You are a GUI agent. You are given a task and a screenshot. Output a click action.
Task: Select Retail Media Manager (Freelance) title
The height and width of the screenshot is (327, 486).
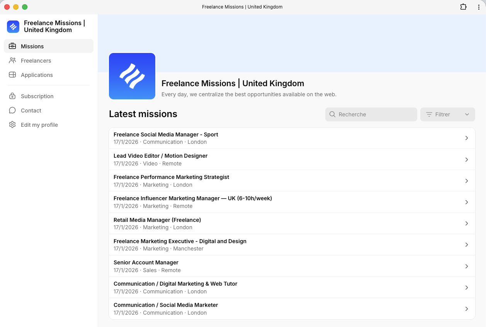point(157,220)
